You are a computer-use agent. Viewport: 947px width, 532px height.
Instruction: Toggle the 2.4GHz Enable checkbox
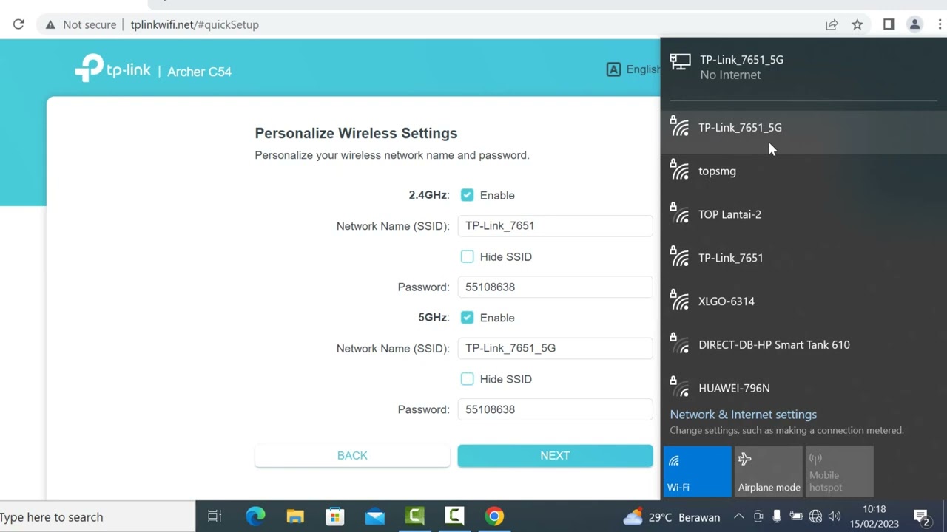click(467, 195)
